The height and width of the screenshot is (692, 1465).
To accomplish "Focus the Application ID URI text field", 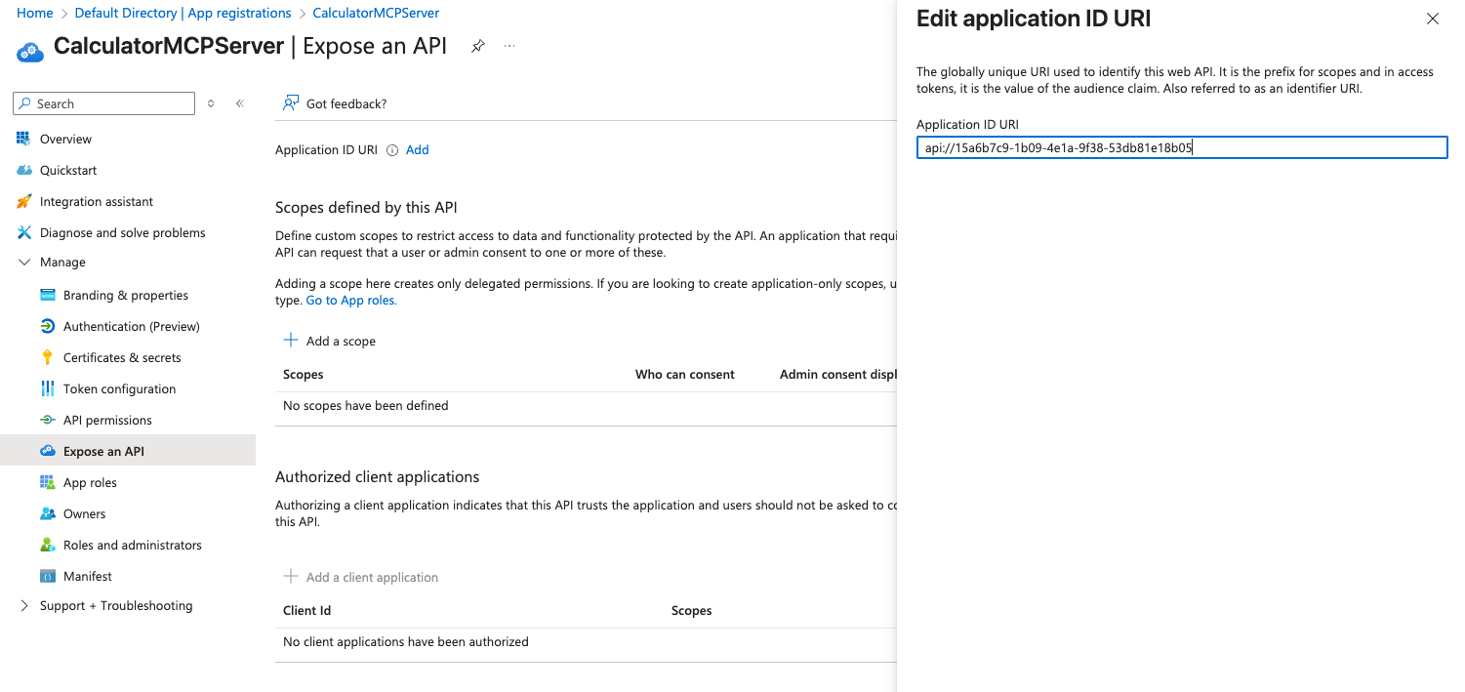I will click(1182, 147).
